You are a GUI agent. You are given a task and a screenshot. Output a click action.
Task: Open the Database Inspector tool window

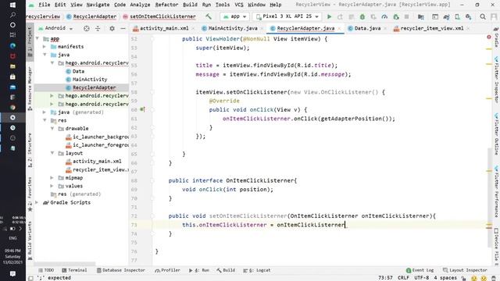120,270
